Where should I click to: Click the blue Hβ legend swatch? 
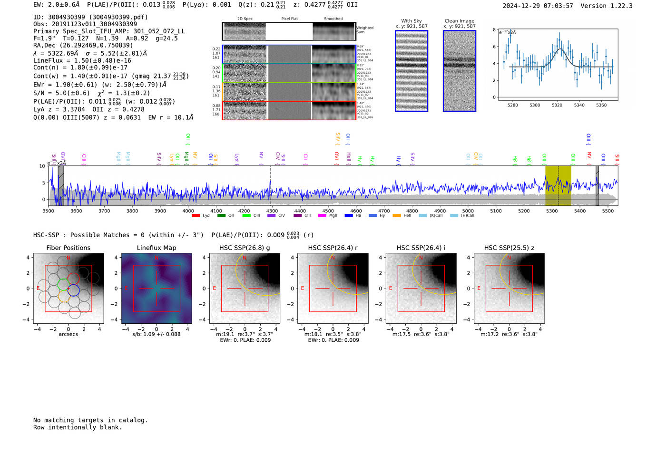click(349, 216)
